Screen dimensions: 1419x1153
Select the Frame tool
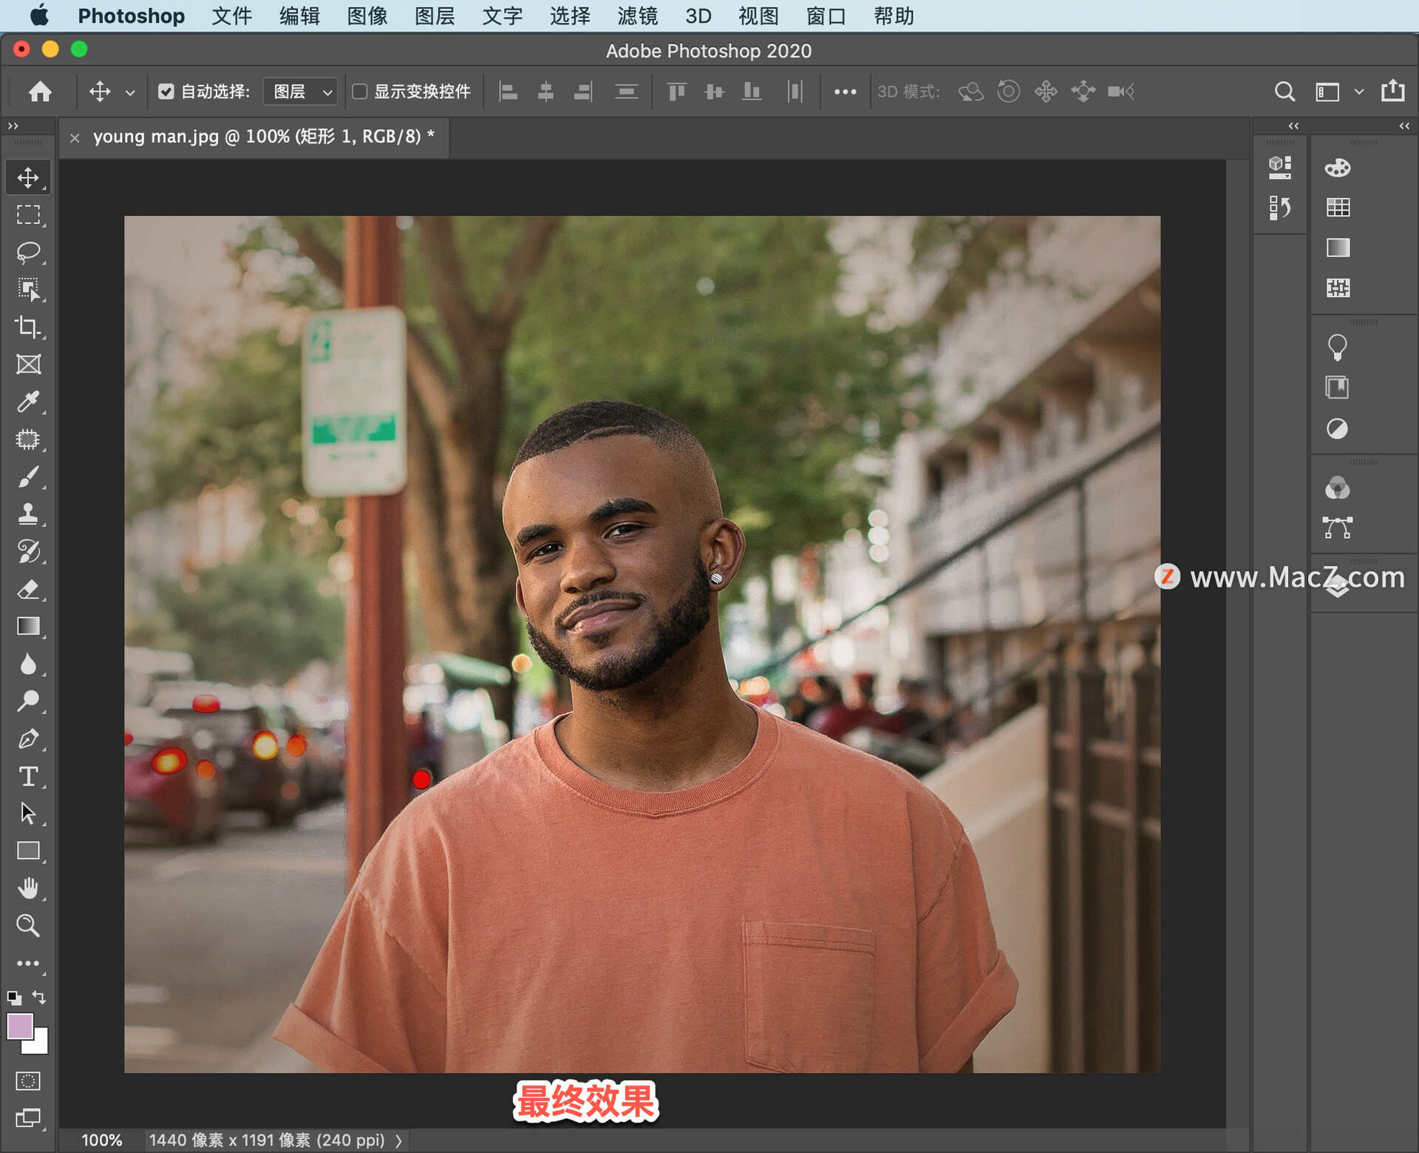pyautogui.click(x=28, y=364)
